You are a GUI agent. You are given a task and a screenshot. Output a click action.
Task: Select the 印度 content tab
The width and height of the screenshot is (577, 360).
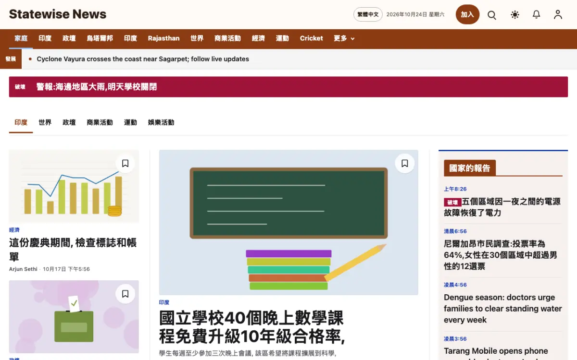(21, 122)
